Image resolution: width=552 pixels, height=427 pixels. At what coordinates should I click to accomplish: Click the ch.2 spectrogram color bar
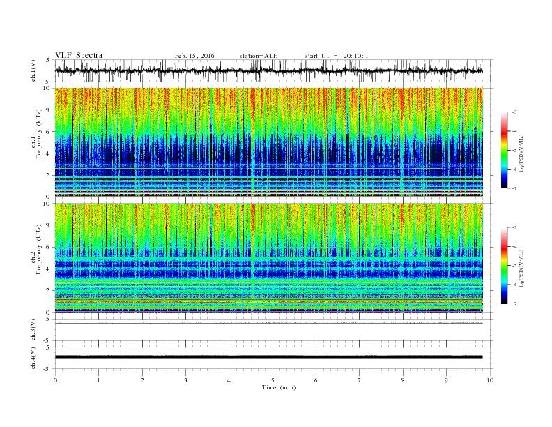505,266
